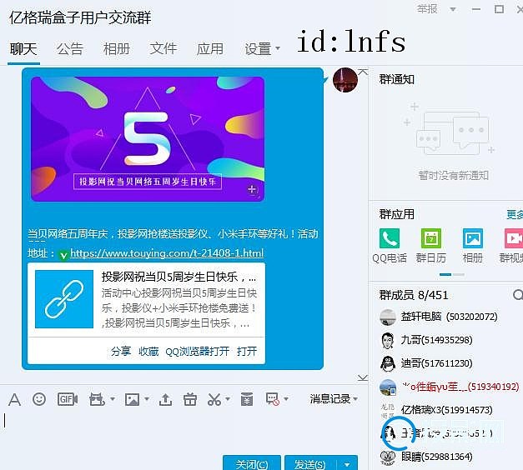Select member 亿格瑞X3(519914573)
This screenshot has height=470, width=523.
tap(446, 410)
